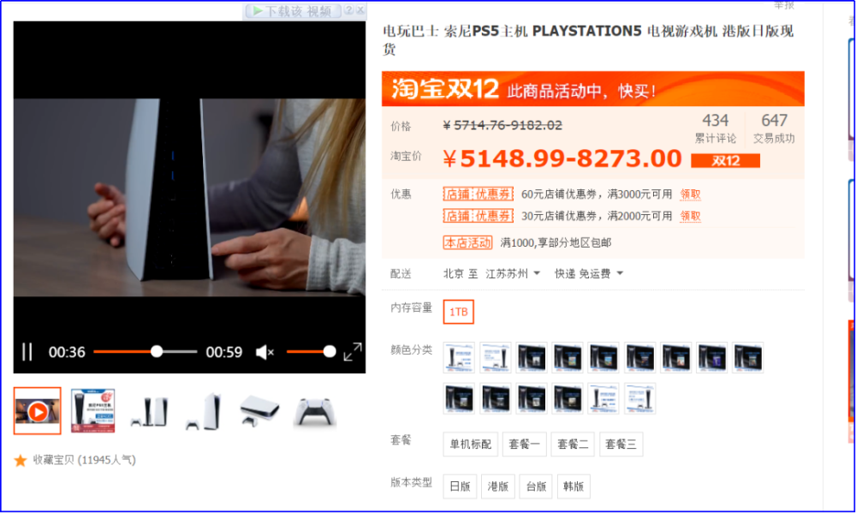Click the question mark beside 下载该视频
Viewport: 856px width, 513px height.
click(349, 9)
